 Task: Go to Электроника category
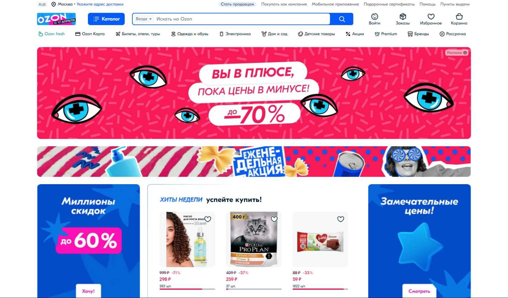point(235,34)
